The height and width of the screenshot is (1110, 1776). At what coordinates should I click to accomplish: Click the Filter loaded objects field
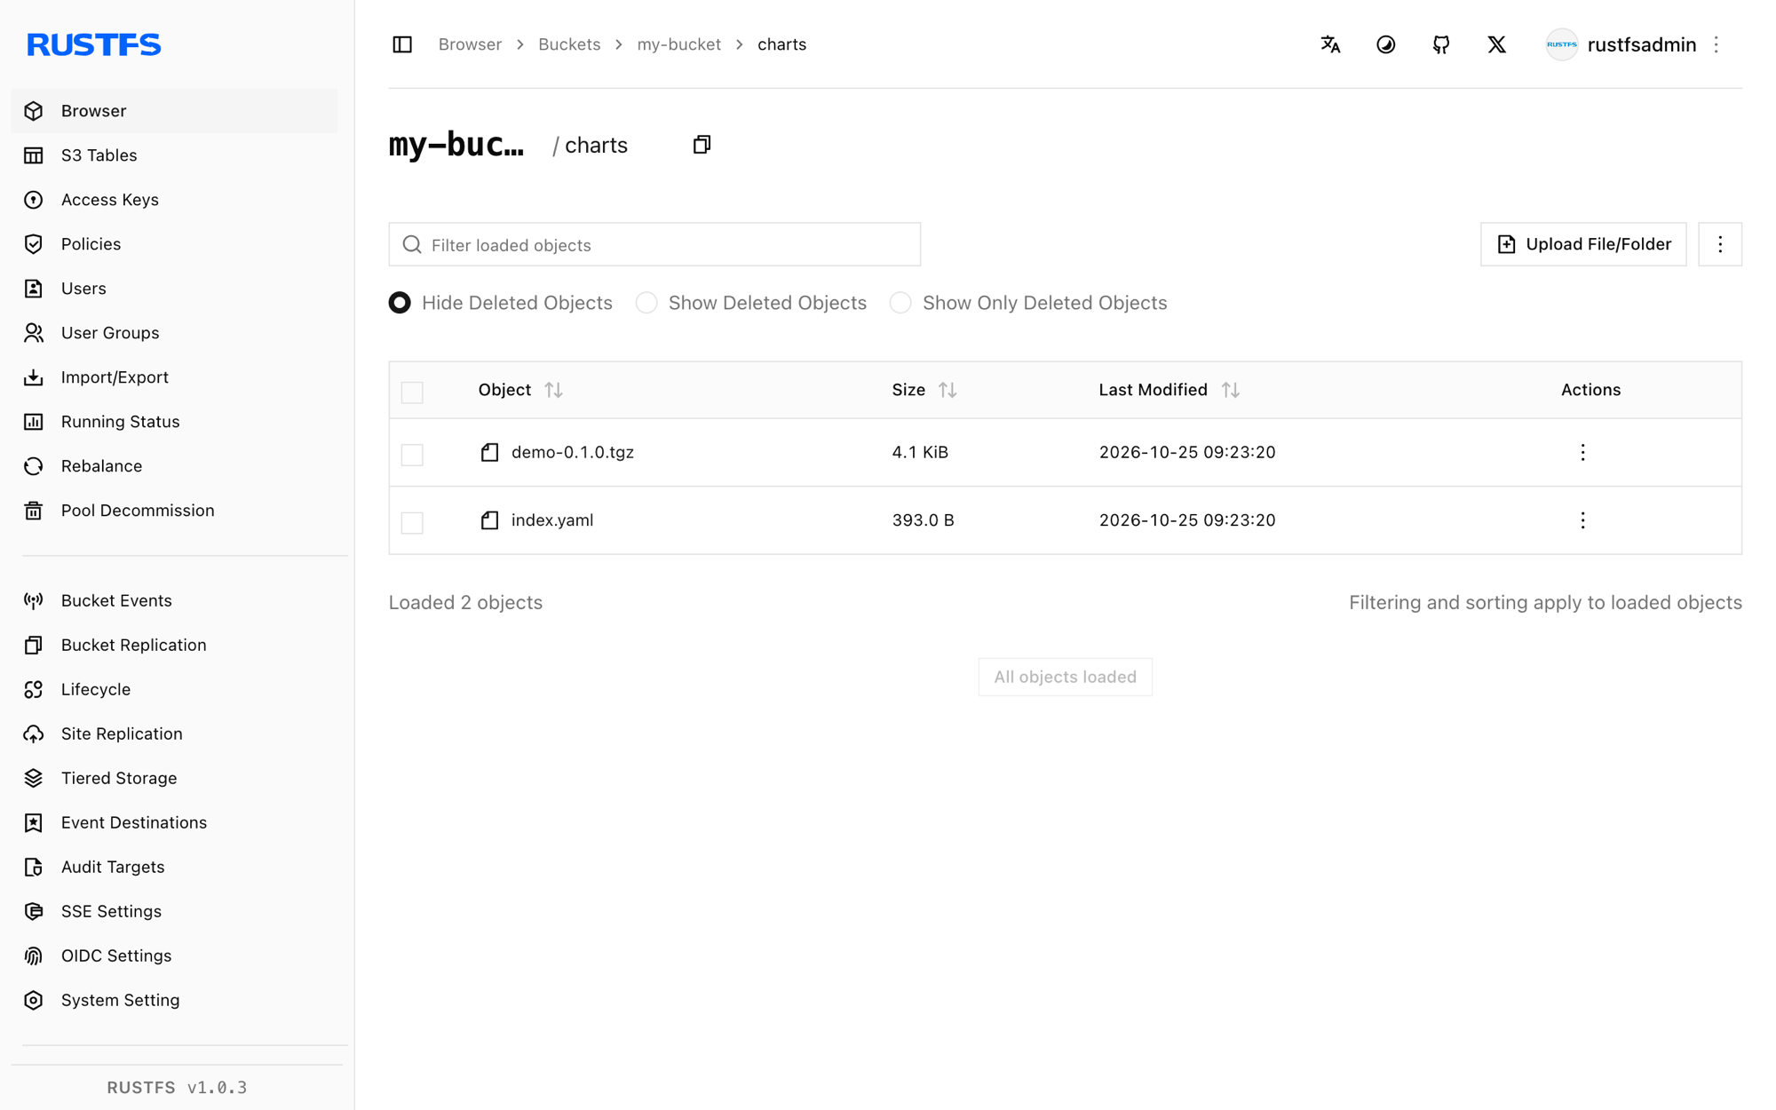click(x=654, y=244)
